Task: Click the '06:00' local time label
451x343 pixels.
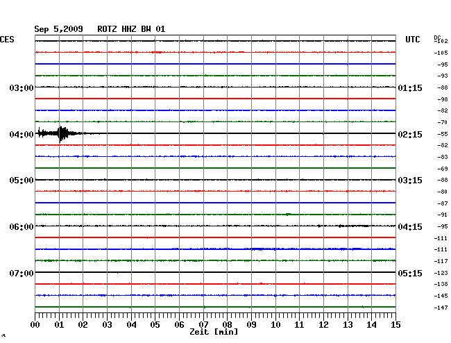Action: point(22,227)
